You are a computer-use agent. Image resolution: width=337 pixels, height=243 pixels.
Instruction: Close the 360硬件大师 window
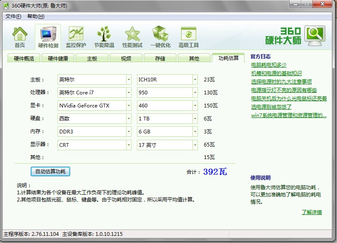(x=322, y=4)
